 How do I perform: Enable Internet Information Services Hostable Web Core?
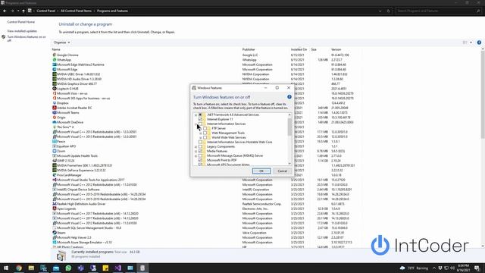pyautogui.click(x=200, y=142)
